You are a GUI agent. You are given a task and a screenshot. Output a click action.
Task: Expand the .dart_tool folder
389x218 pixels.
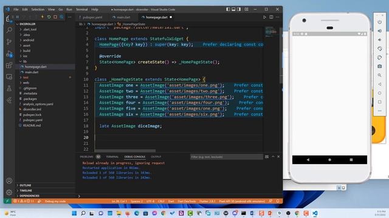tap(30, 30)
